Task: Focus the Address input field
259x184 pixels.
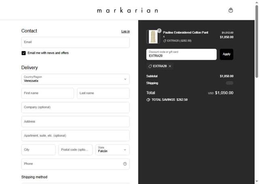Action: pyautogui.click(x=76, y=122)
